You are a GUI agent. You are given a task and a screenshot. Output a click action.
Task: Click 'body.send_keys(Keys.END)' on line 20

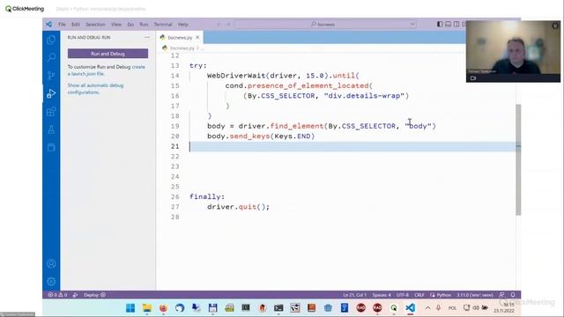tap(261, 136)
